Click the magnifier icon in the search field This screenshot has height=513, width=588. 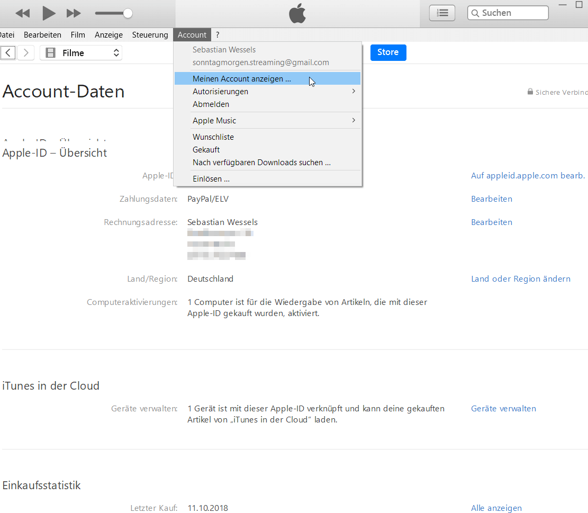coord(475,13)
